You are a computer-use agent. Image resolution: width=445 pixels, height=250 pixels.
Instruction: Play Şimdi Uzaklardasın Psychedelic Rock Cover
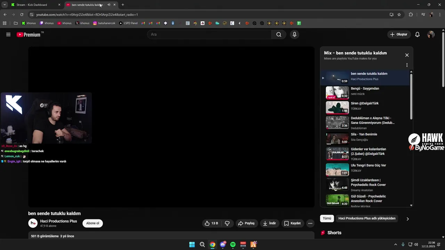point(365,185)
